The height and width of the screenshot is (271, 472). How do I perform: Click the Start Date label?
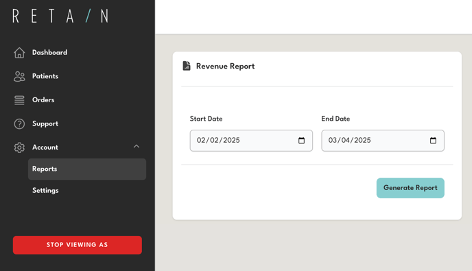[206, 119]
